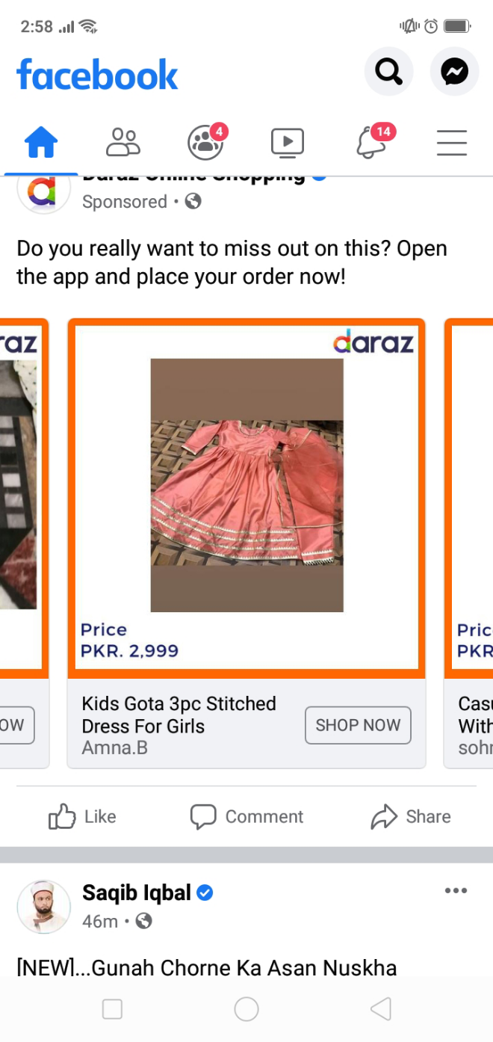Tap public globe icon beside Sponsored
Image resolution: width=493 pixels, height=1042 pixels.
click(193, 201)
